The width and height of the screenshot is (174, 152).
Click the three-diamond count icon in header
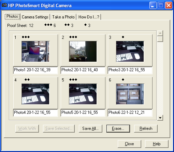[48, 25]
